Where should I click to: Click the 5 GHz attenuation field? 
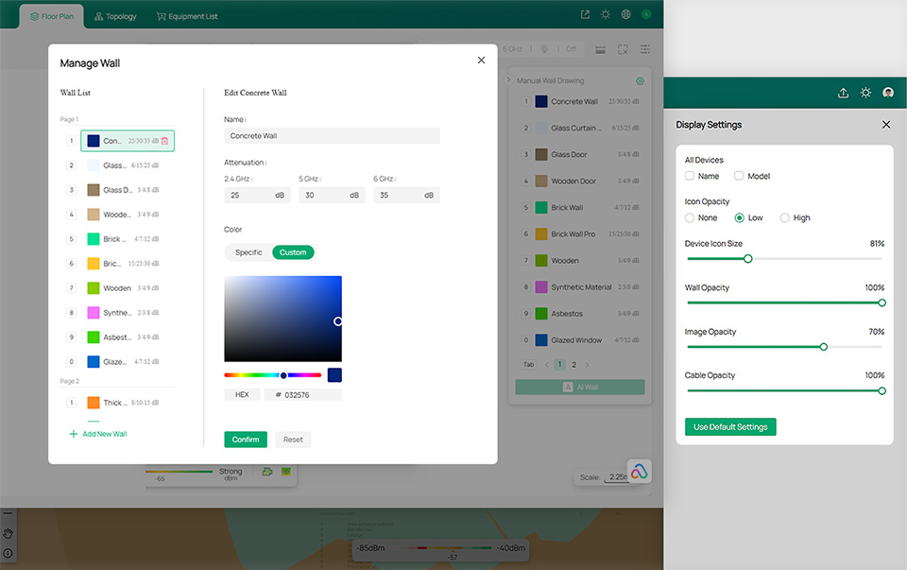point(332,195)
